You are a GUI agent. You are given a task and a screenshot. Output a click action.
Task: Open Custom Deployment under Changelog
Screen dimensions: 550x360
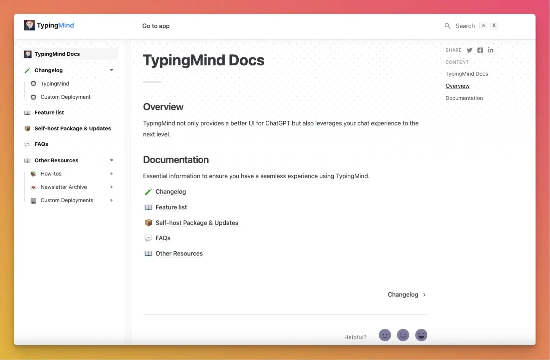coord(65,97)
